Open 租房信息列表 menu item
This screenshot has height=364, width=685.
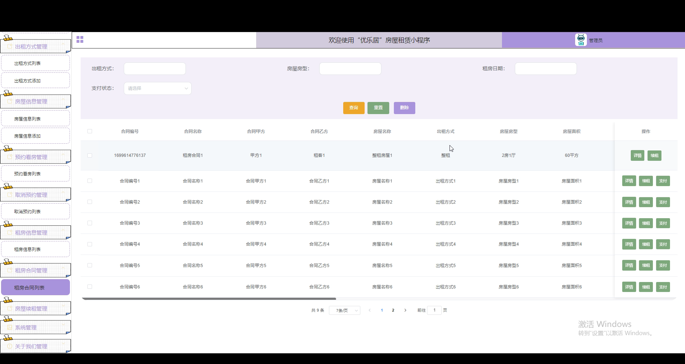[36, 249]
